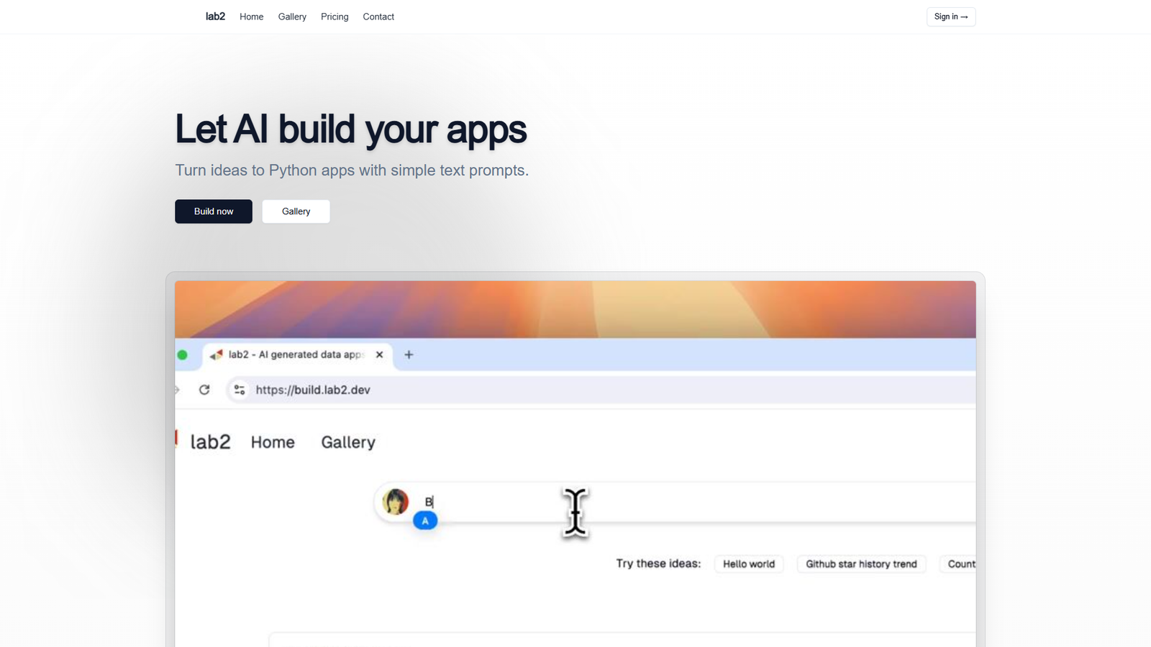Click the 'Turn ideas to Python apps' subtitle
Image resolution: width=1151 pixels, height=647 pixels.
coord(352,170)
